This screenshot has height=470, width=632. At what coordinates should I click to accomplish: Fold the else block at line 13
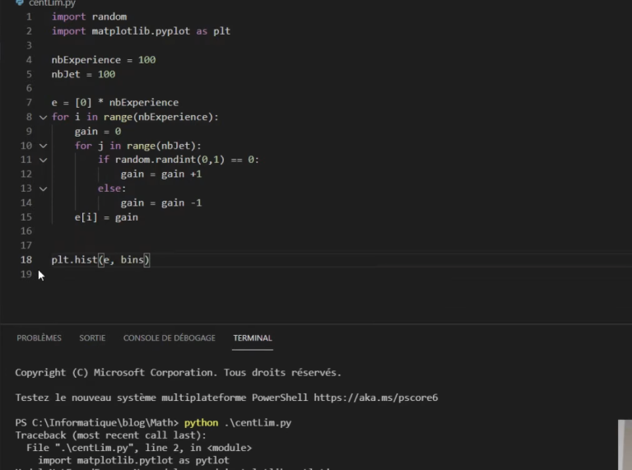[44, 188]
